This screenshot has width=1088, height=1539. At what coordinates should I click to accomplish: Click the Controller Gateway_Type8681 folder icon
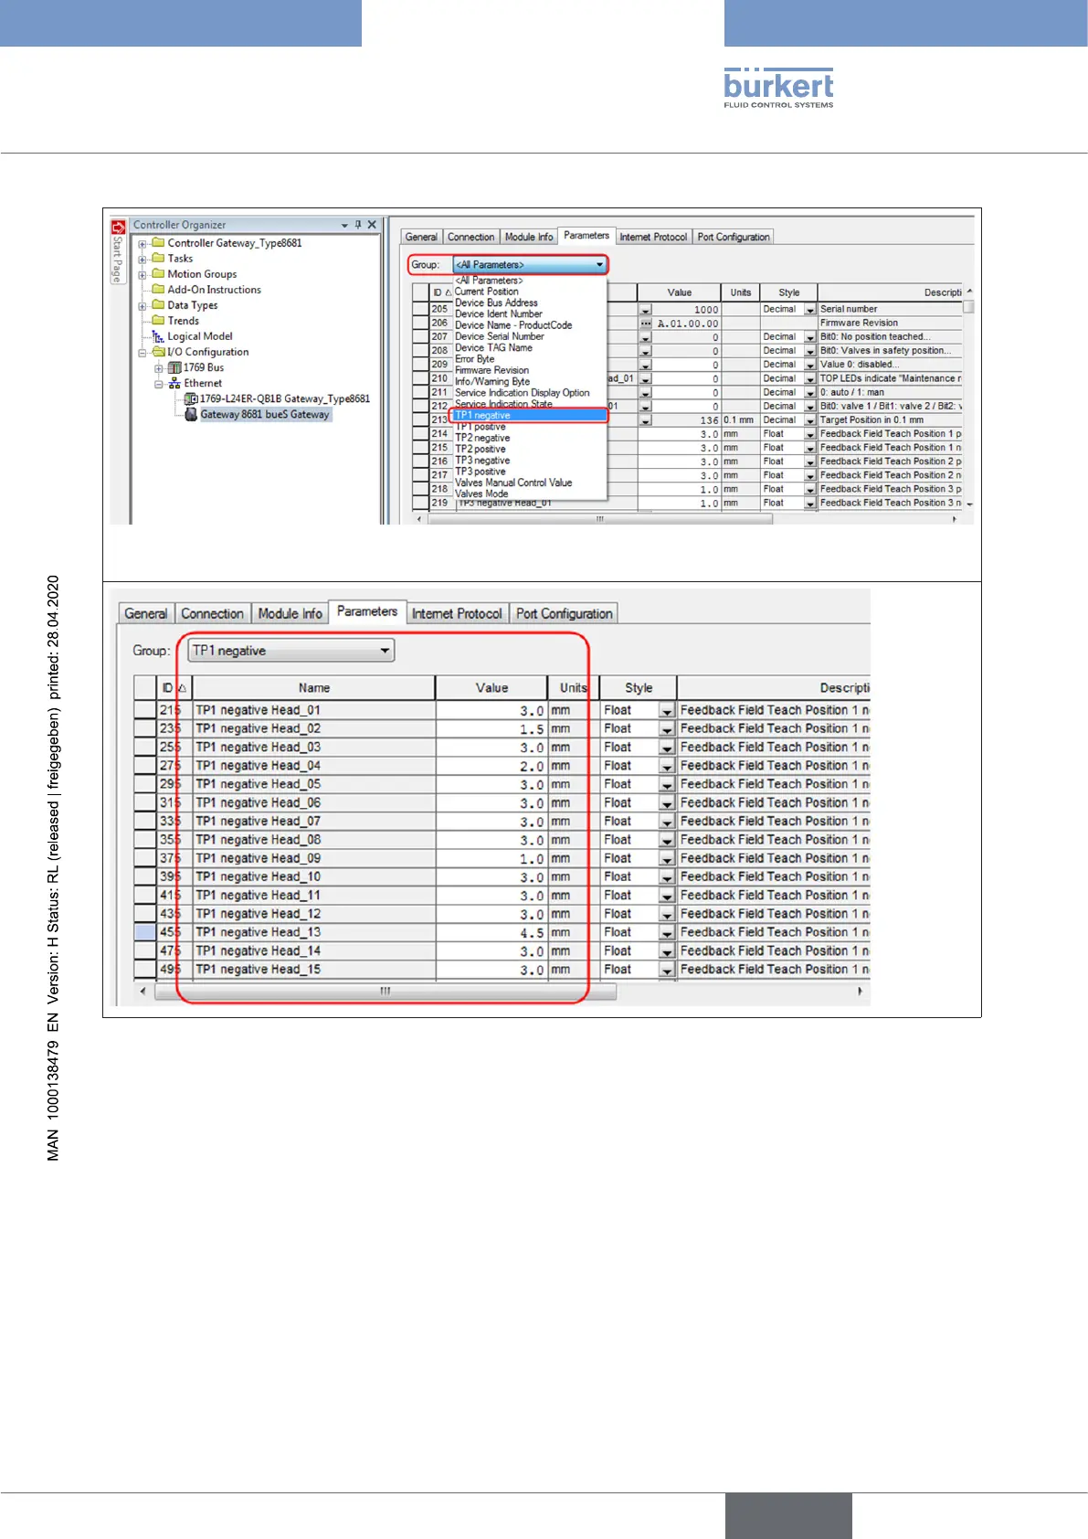(158, 242)
